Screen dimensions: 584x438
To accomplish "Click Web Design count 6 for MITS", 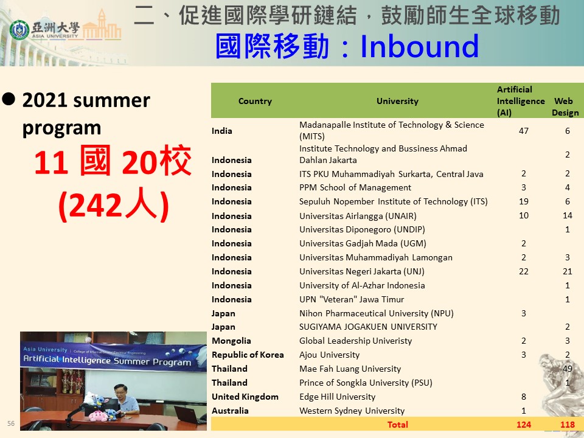I will click(567, 131).
